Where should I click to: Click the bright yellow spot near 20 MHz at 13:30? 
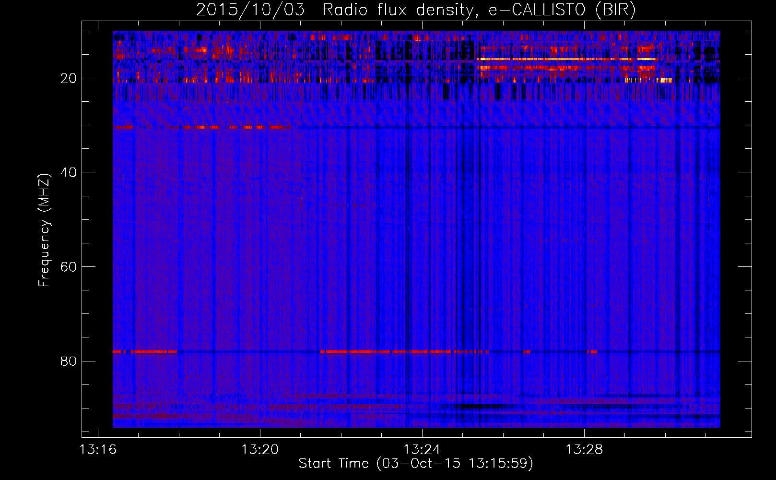[x=664, y=80]
